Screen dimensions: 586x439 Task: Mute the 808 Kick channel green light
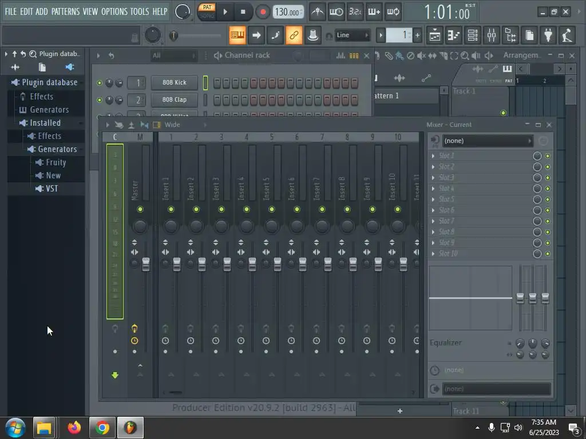(x=100, y=83)
